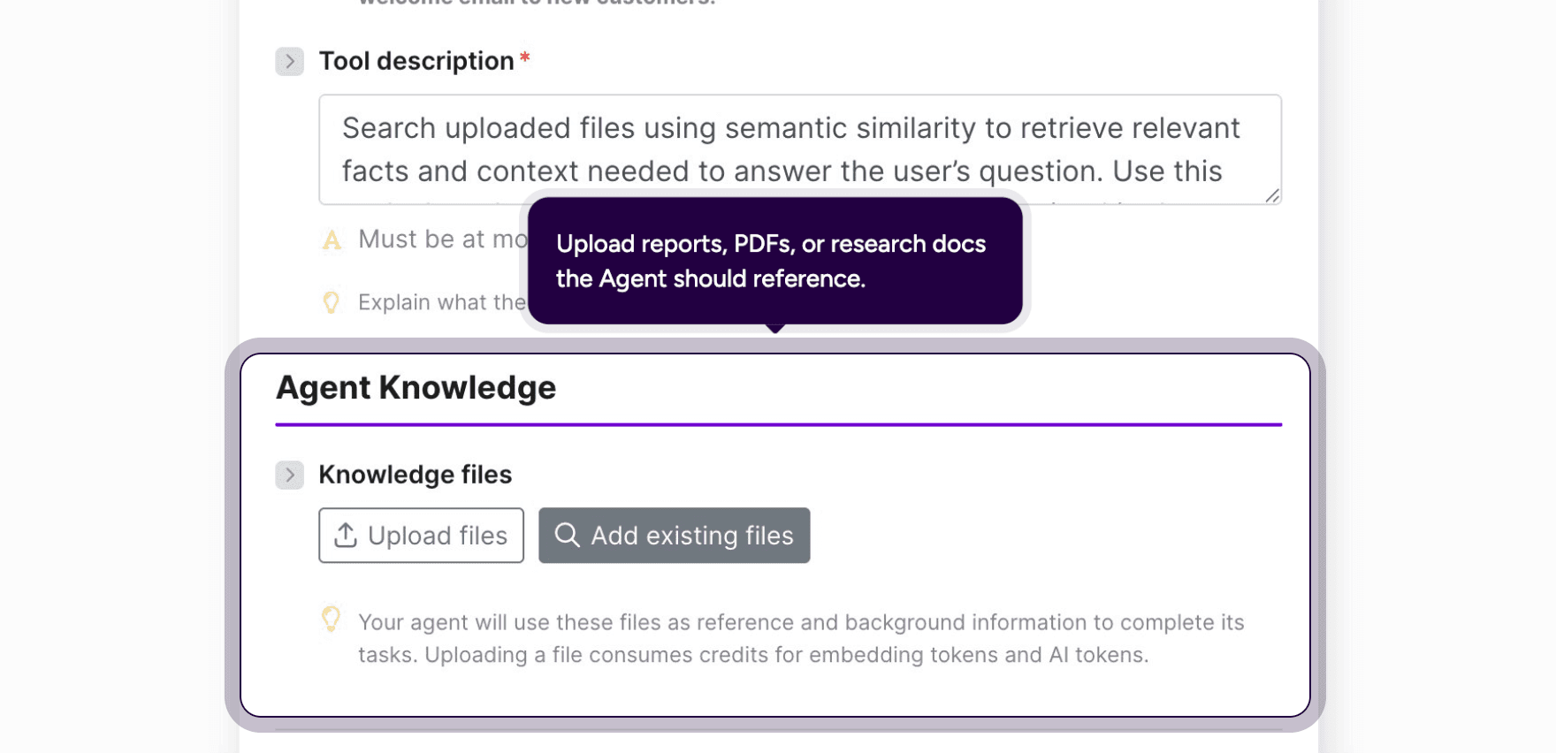The width and height of the screenshot is (1556, 753).
Task: Click the Agent Knowledge section heading
Action: click(416, 387)
